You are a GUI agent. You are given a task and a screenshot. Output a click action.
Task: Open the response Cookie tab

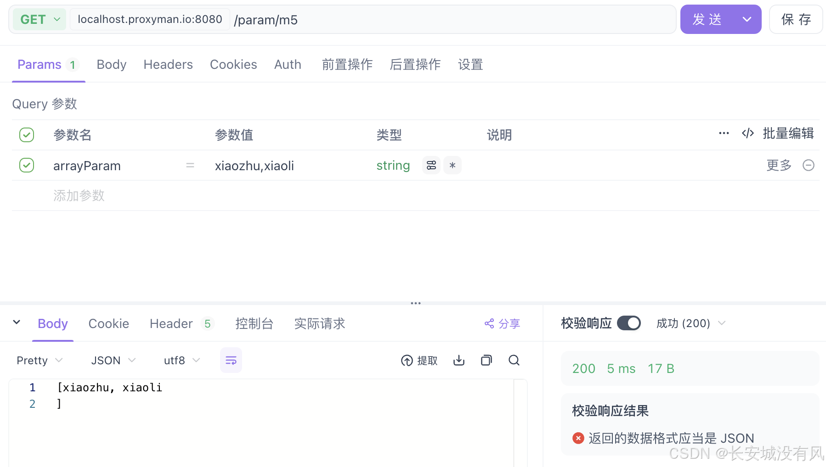point(108,324)
